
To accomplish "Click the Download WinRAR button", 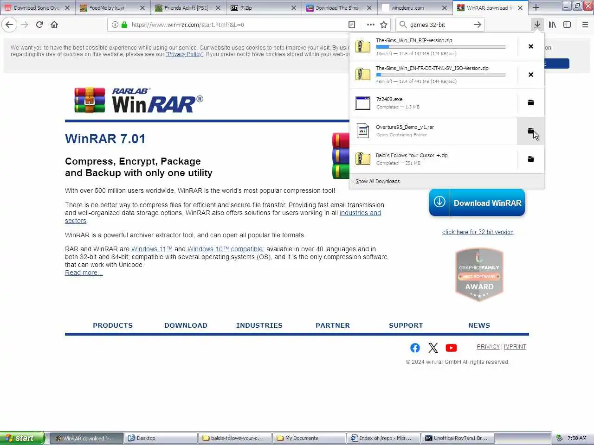I will (x=477, y=203).
